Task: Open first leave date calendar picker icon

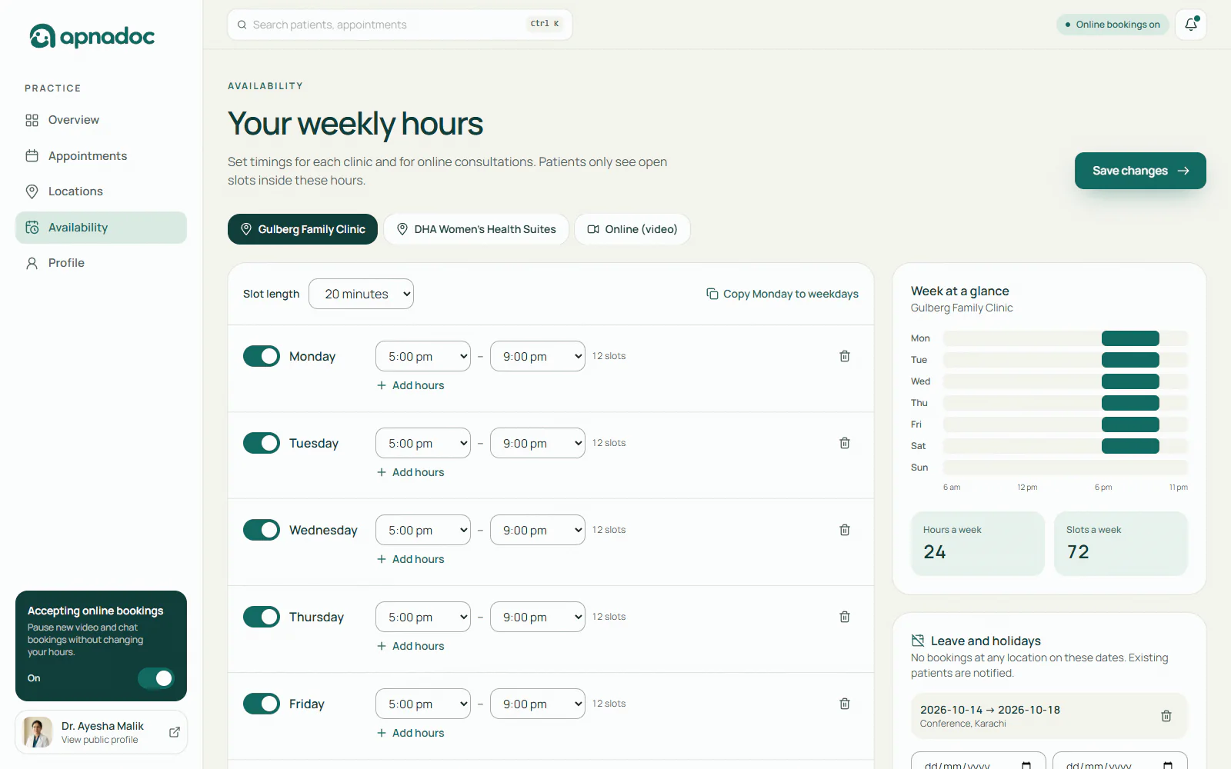Action: pos(1026,766)
